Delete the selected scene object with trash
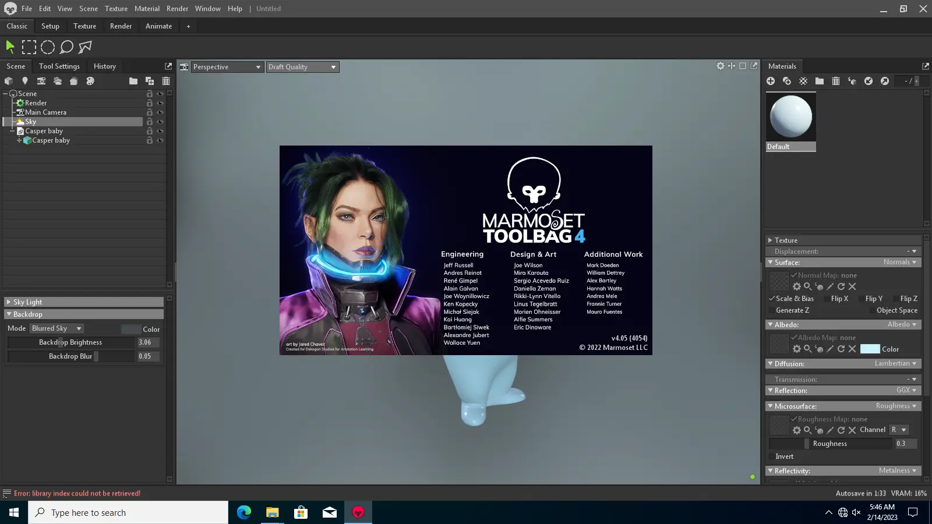Image resolution: width=932 pixels, height=524 pixels. click(166, 81)
